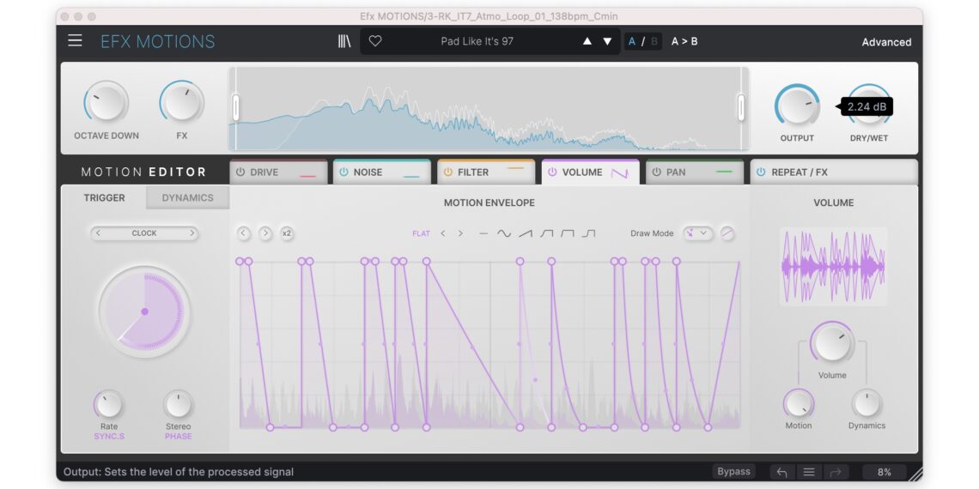Click the Advanced button

[x=886, y=42]
